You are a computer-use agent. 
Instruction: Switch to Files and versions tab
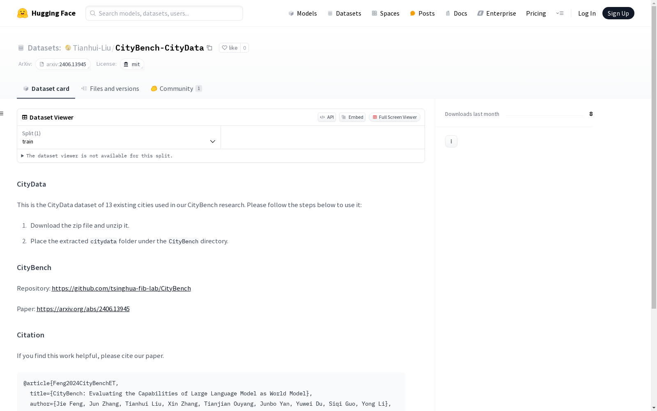click(x=110, y=88)
